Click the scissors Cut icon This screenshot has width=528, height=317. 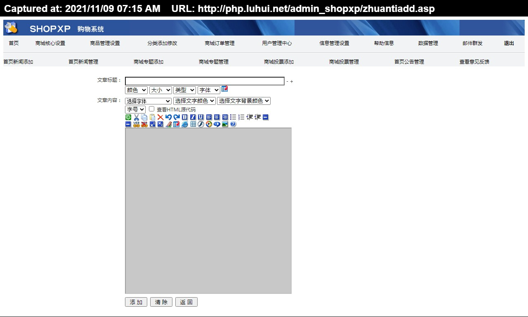click(x=136, y=117)
